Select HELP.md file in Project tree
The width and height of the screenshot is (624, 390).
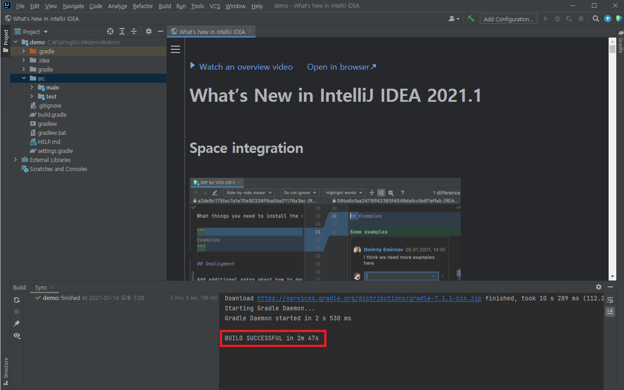49,142
